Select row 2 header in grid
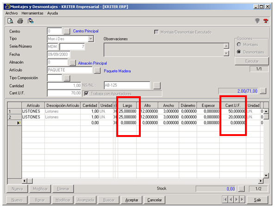 pyautogui.click(x=14, y=117)
